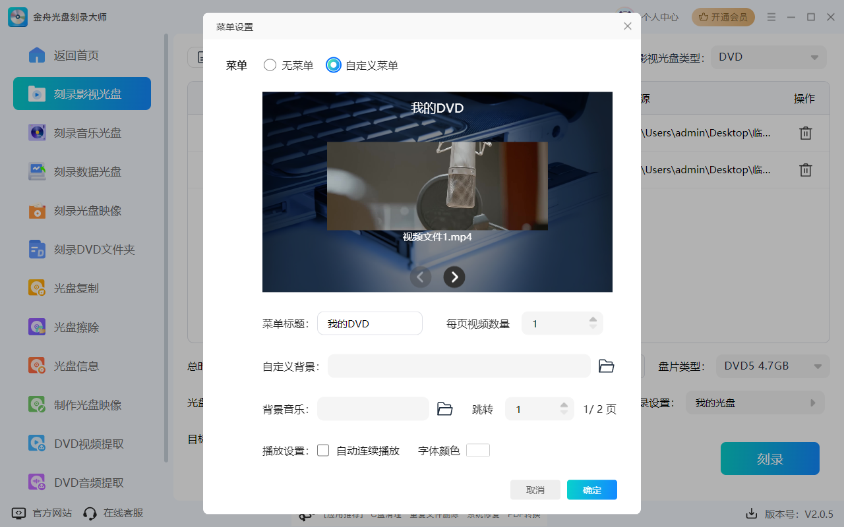
Task: Delete the first video file with trash icon
Action: point(805,132)
